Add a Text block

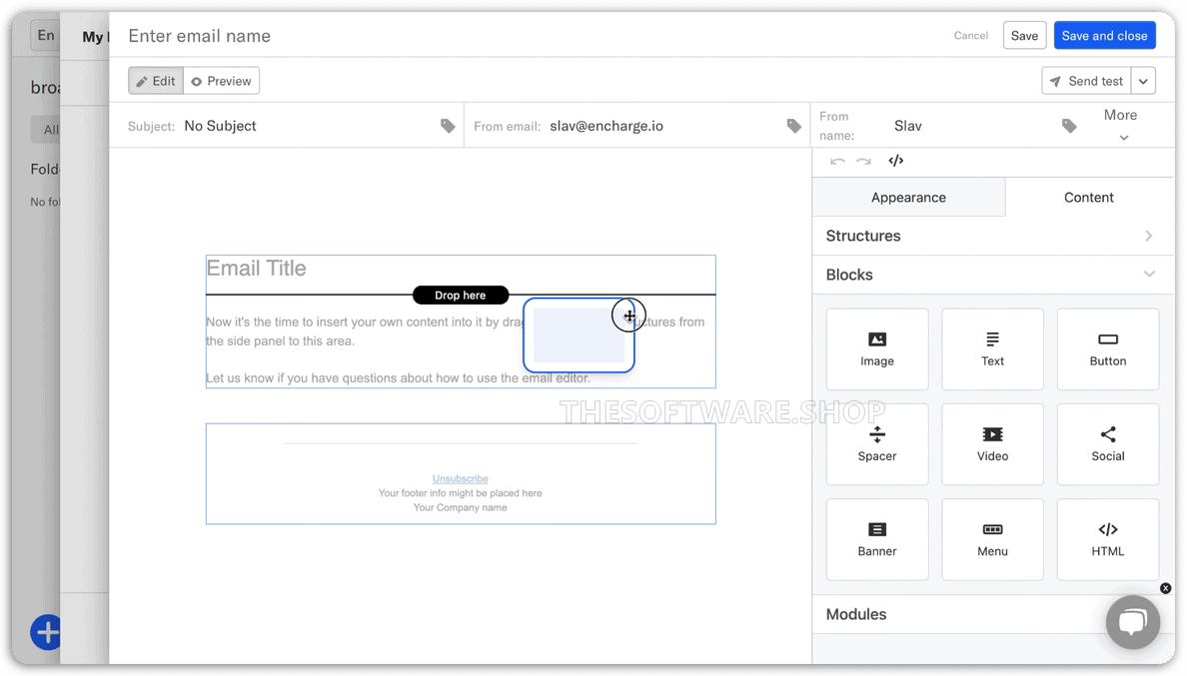coord(992,348)
